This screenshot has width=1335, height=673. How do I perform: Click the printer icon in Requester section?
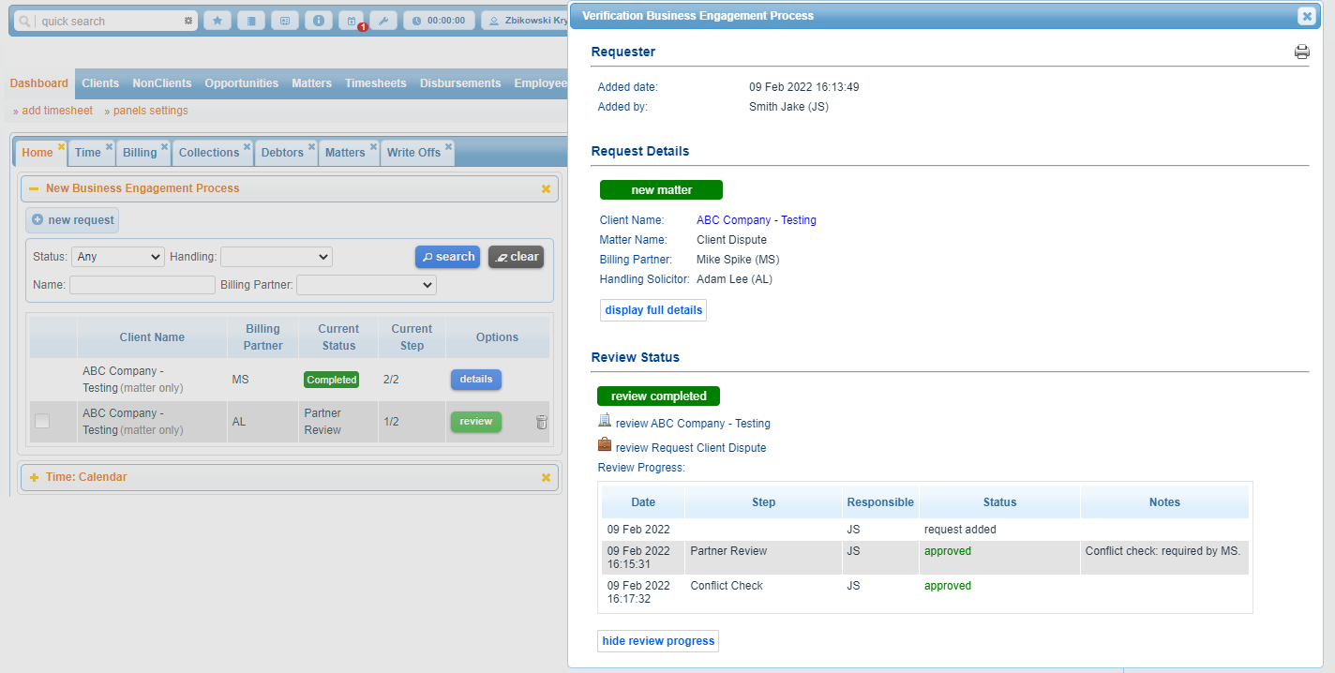point(1302,52)
